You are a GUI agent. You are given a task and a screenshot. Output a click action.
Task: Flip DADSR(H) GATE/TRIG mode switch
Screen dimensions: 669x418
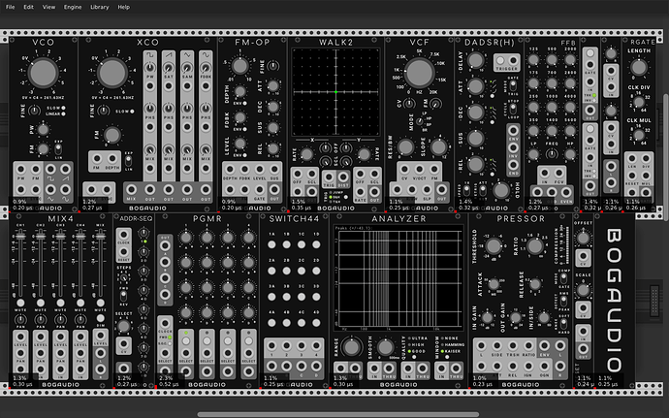coord(513,86)
